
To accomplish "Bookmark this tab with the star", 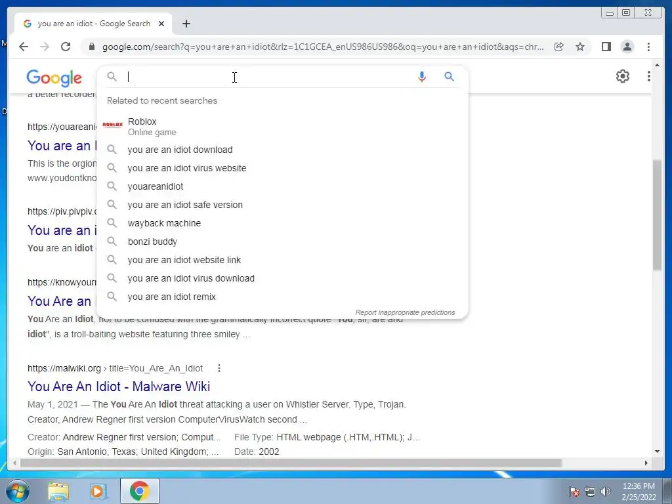I will tap(580, 47).
